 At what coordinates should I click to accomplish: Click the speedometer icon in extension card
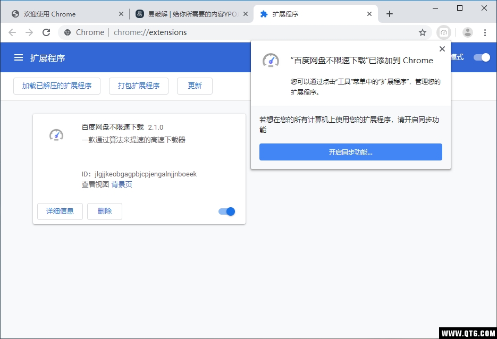click(x=56, y=135)
